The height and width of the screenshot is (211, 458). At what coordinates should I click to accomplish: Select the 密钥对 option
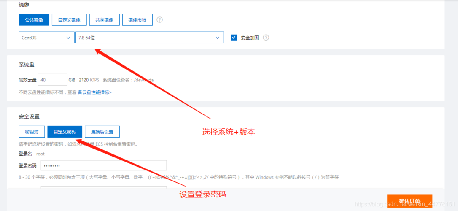(32, 132)
